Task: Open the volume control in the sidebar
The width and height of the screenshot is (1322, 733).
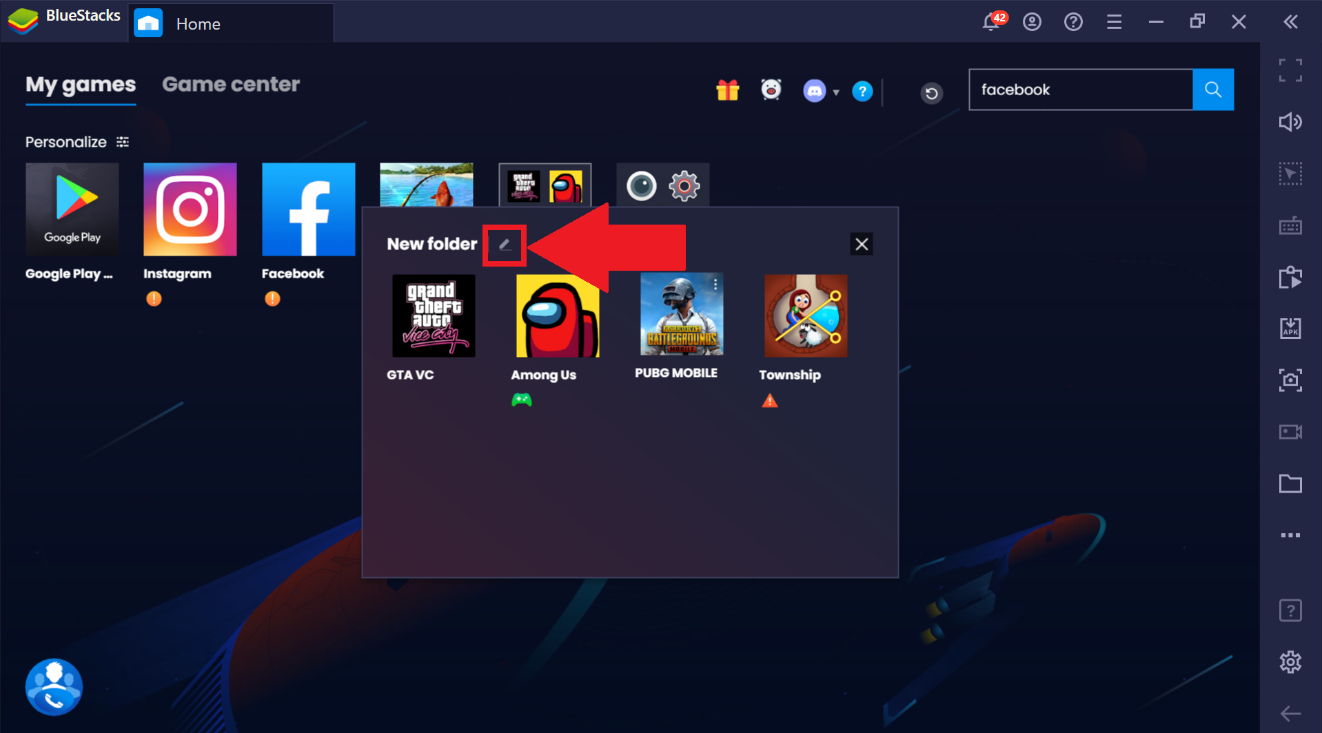Action: coord(1290,122)
